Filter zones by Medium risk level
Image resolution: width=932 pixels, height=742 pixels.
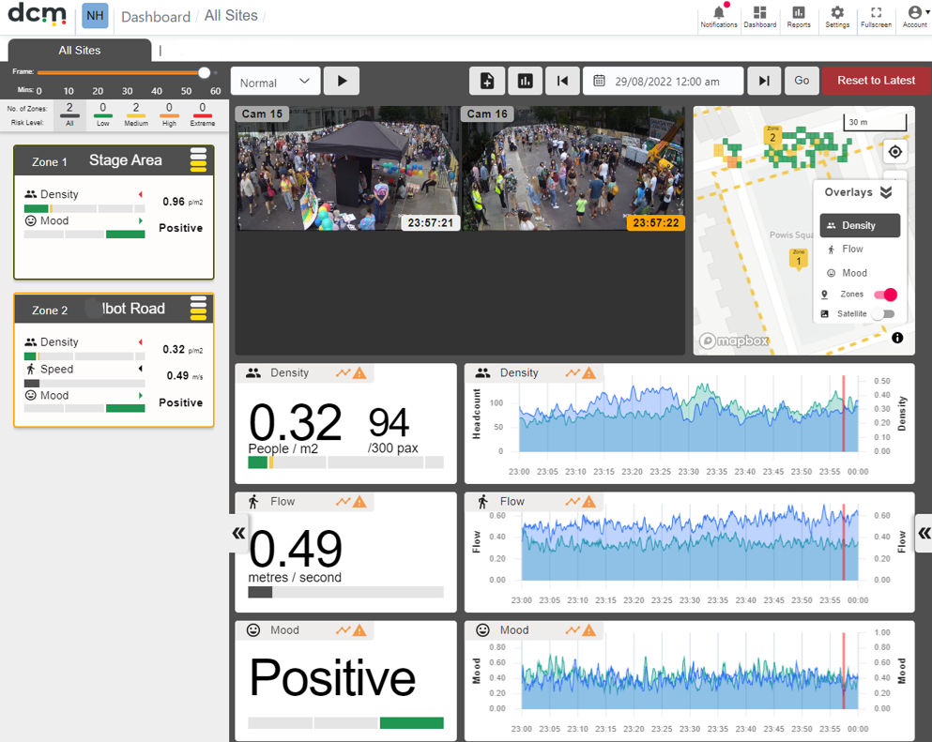(x=136, y=114)
